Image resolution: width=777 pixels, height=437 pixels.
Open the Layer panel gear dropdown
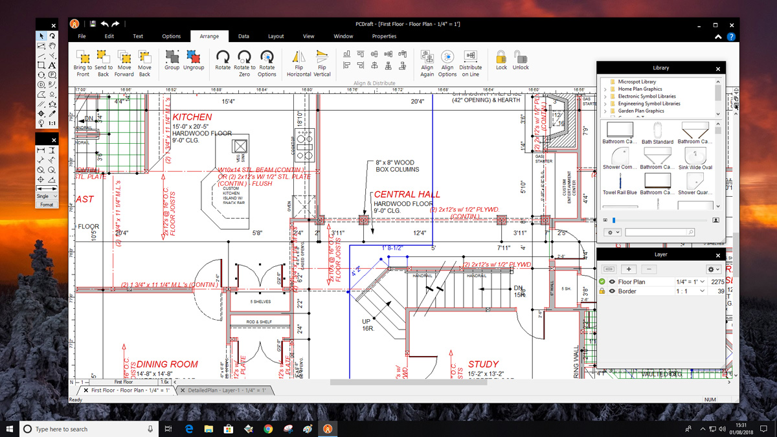713,269
